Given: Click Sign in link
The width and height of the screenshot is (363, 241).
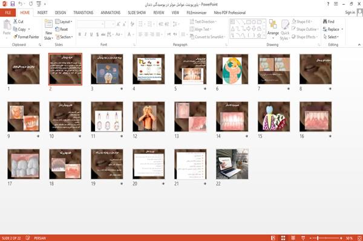Looking at the screenshot, I should [350, 13].
